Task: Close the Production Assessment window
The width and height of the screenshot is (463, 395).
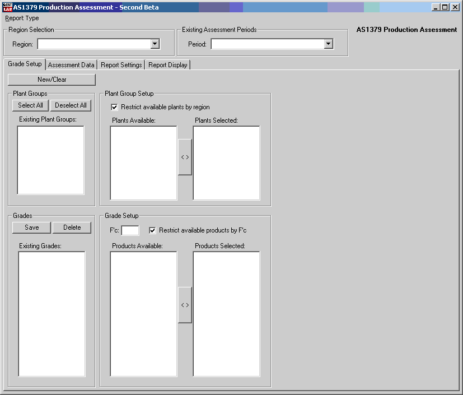Action: (455, 7)
